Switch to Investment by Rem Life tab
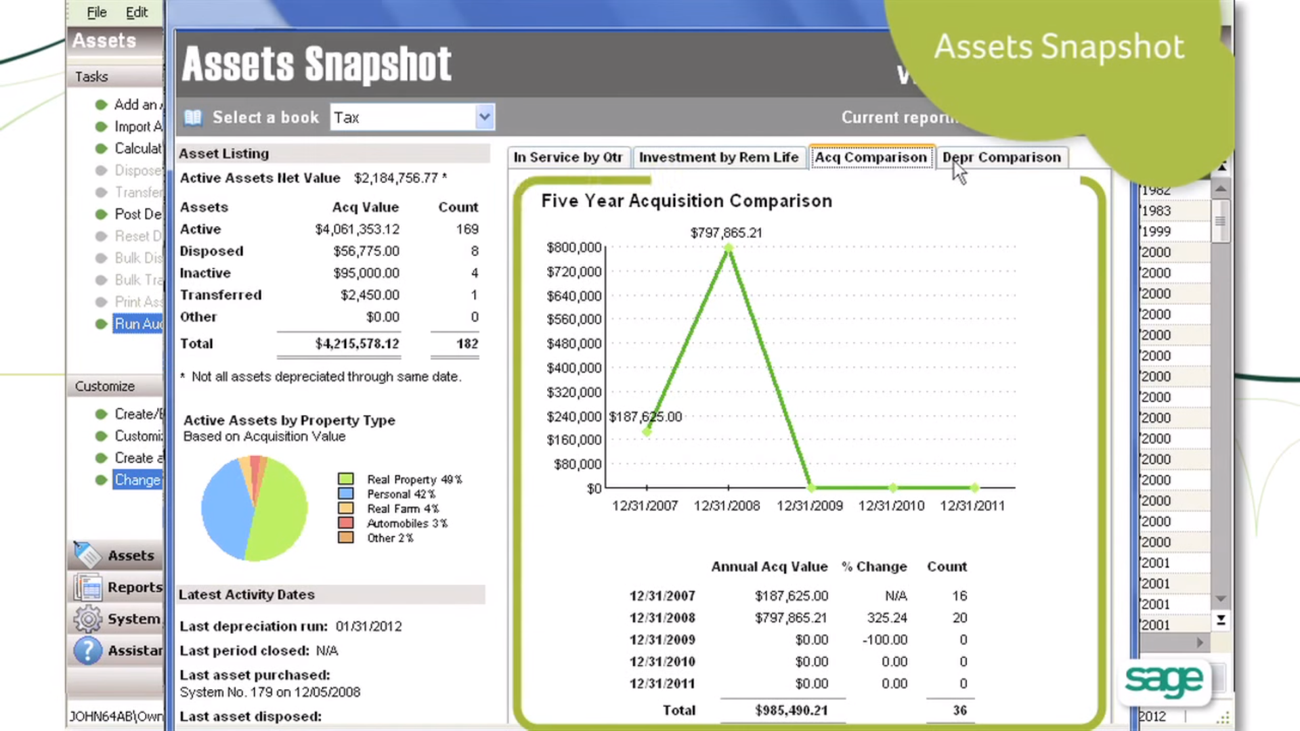Image resolution: width=1300 pixels, height=731 pixels. pos(718,157)
